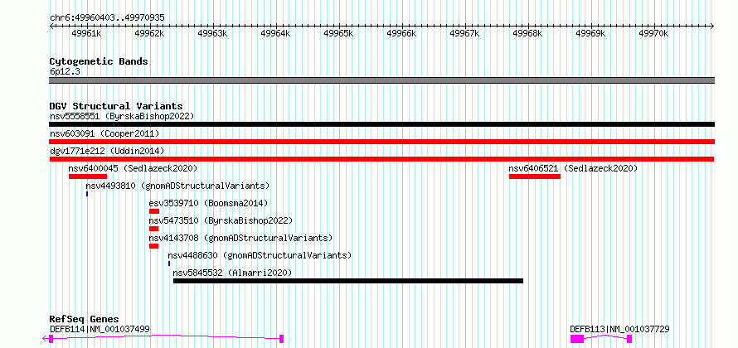The image size is (738, 348).
Task: Open the nsv4488630 gnomAD variant label
Action: [x=260, y=255]
